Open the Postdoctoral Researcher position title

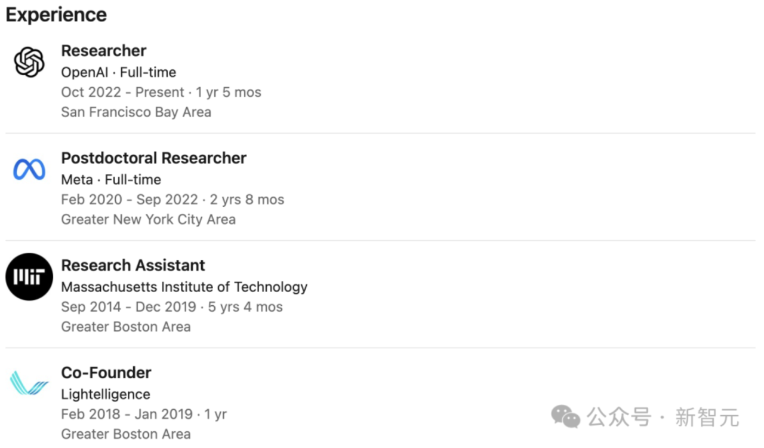[154, 158]
